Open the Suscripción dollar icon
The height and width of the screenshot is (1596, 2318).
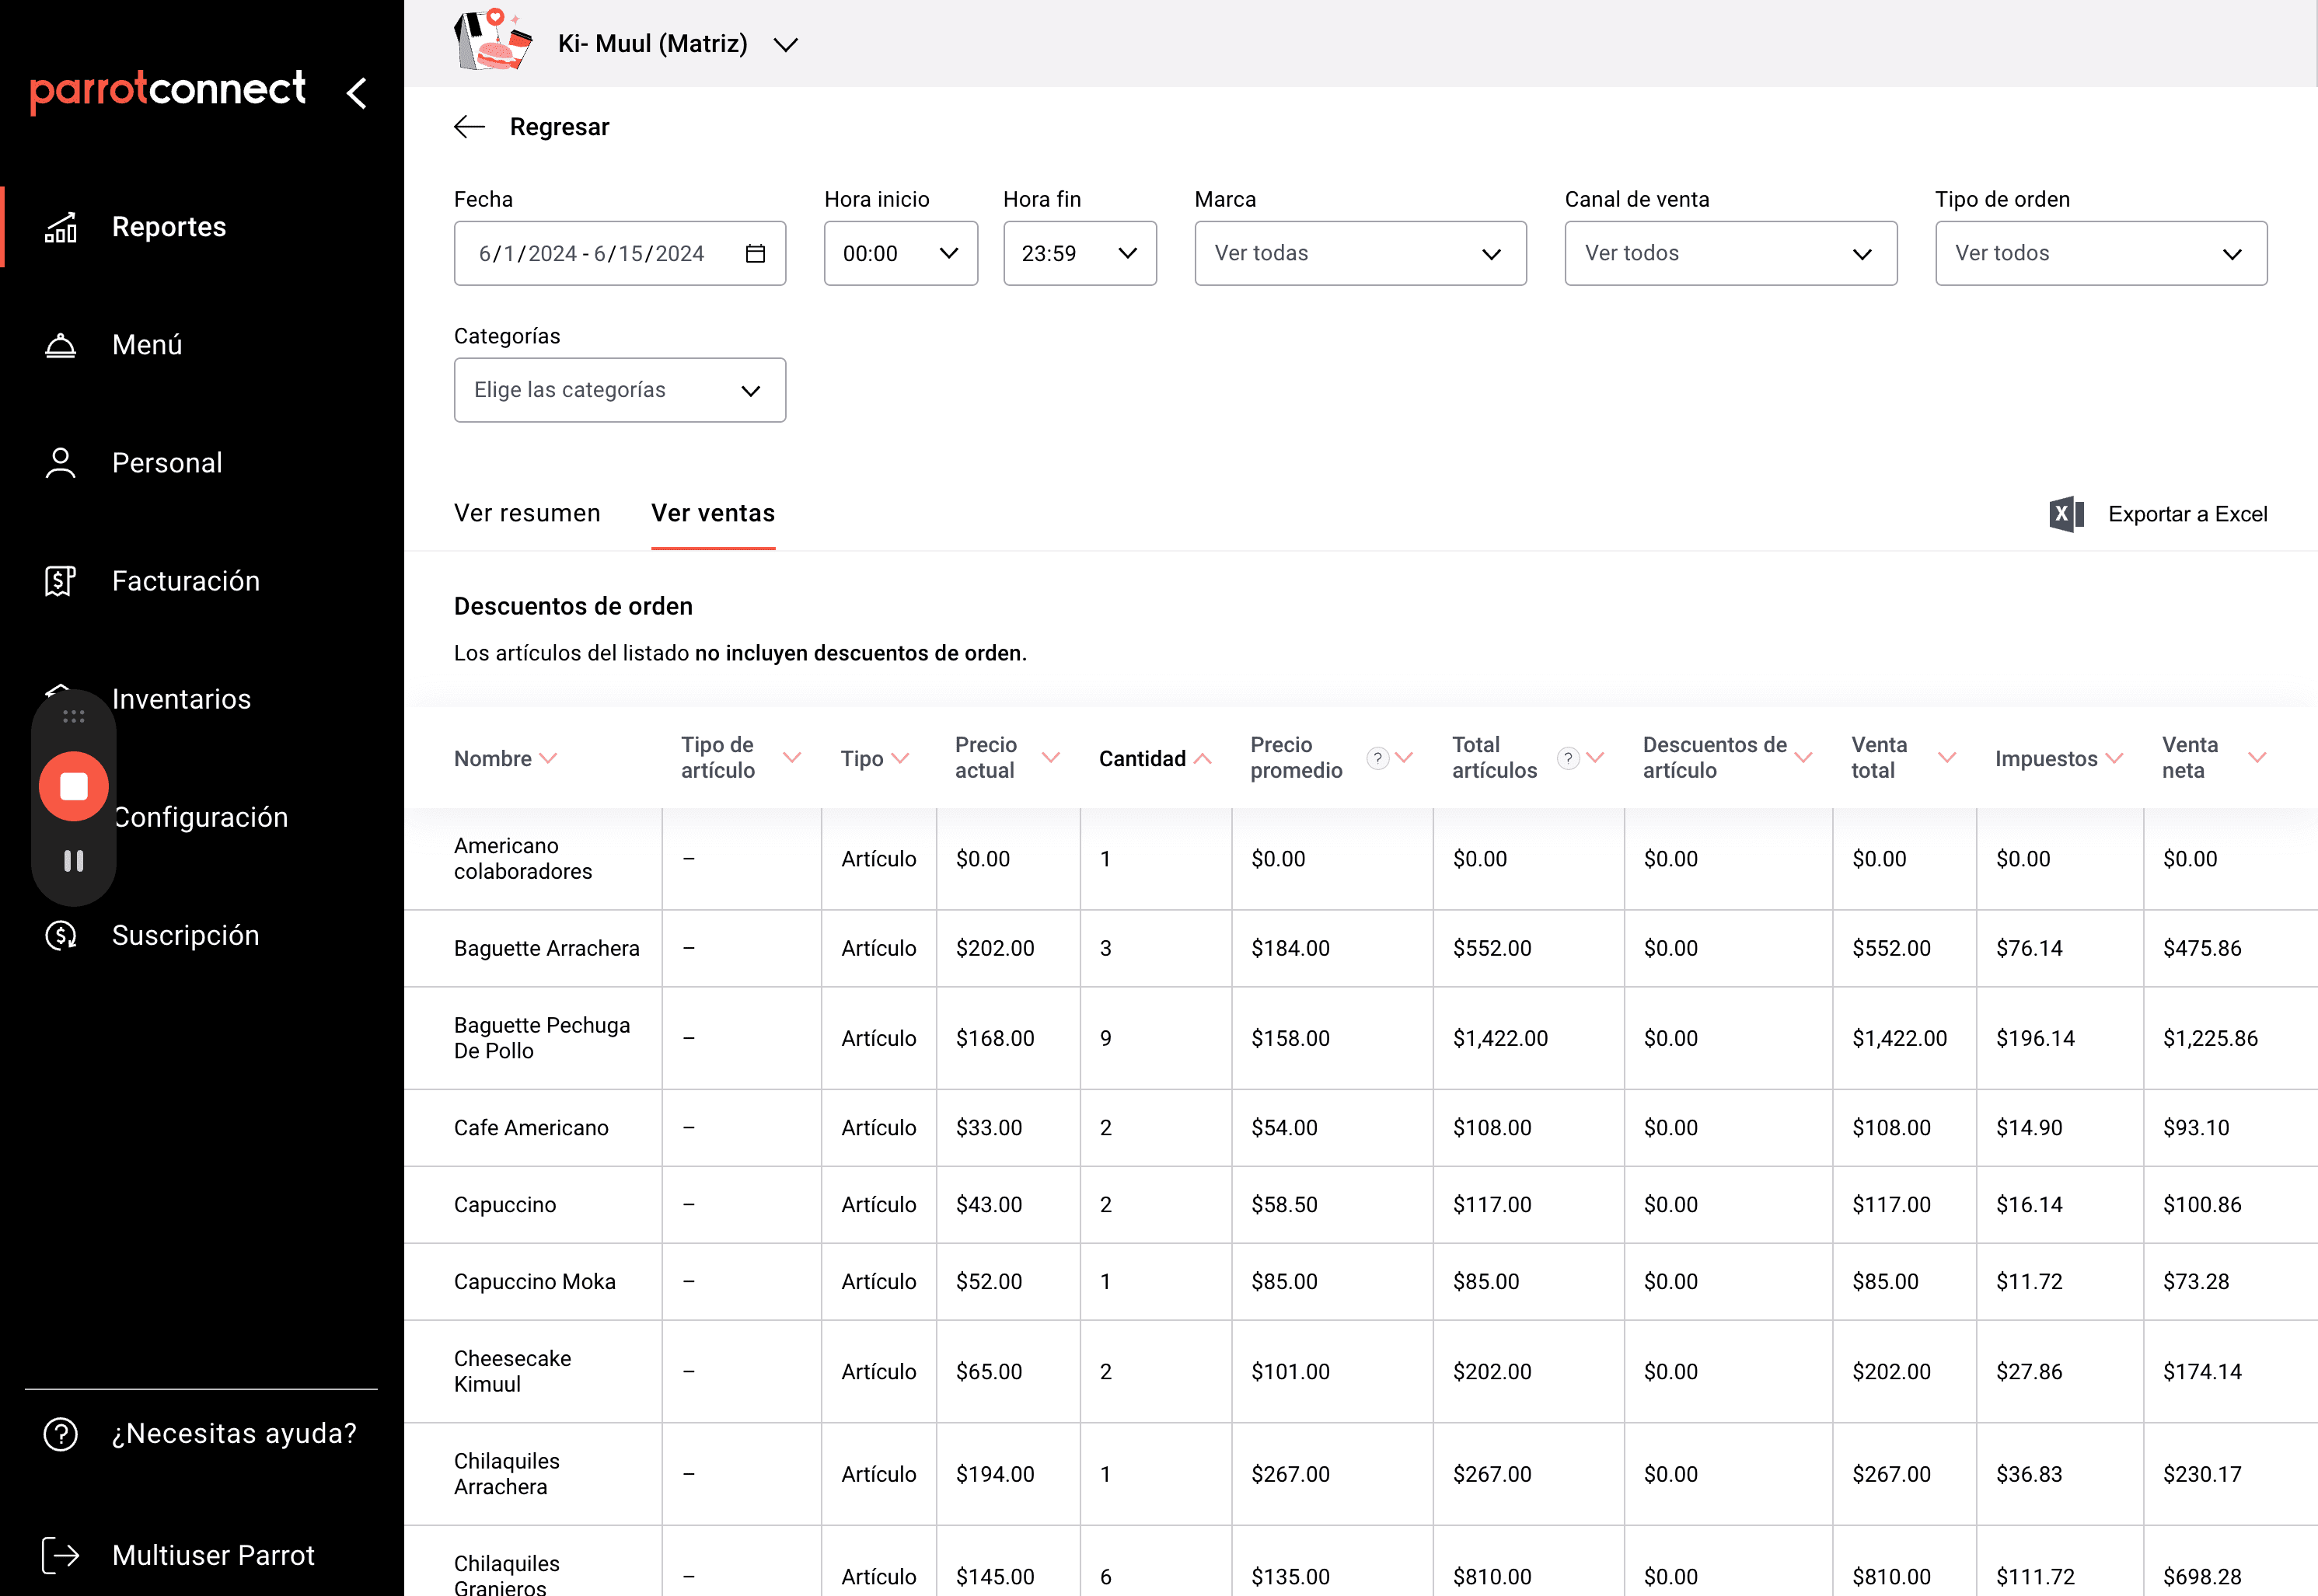click(x=61, y=935)
